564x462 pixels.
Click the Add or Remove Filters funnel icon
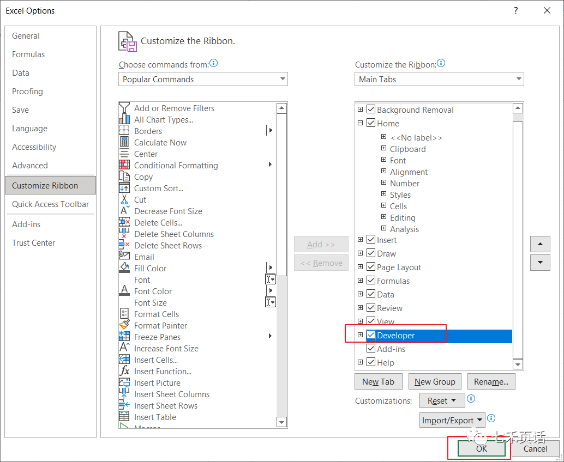124,108
